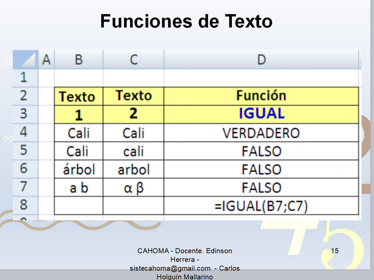Click the cell containing formula =IGUAL(B7;C7)
Image resolution: width=374 pixels, height=280 pixels.
pos(261,206)
